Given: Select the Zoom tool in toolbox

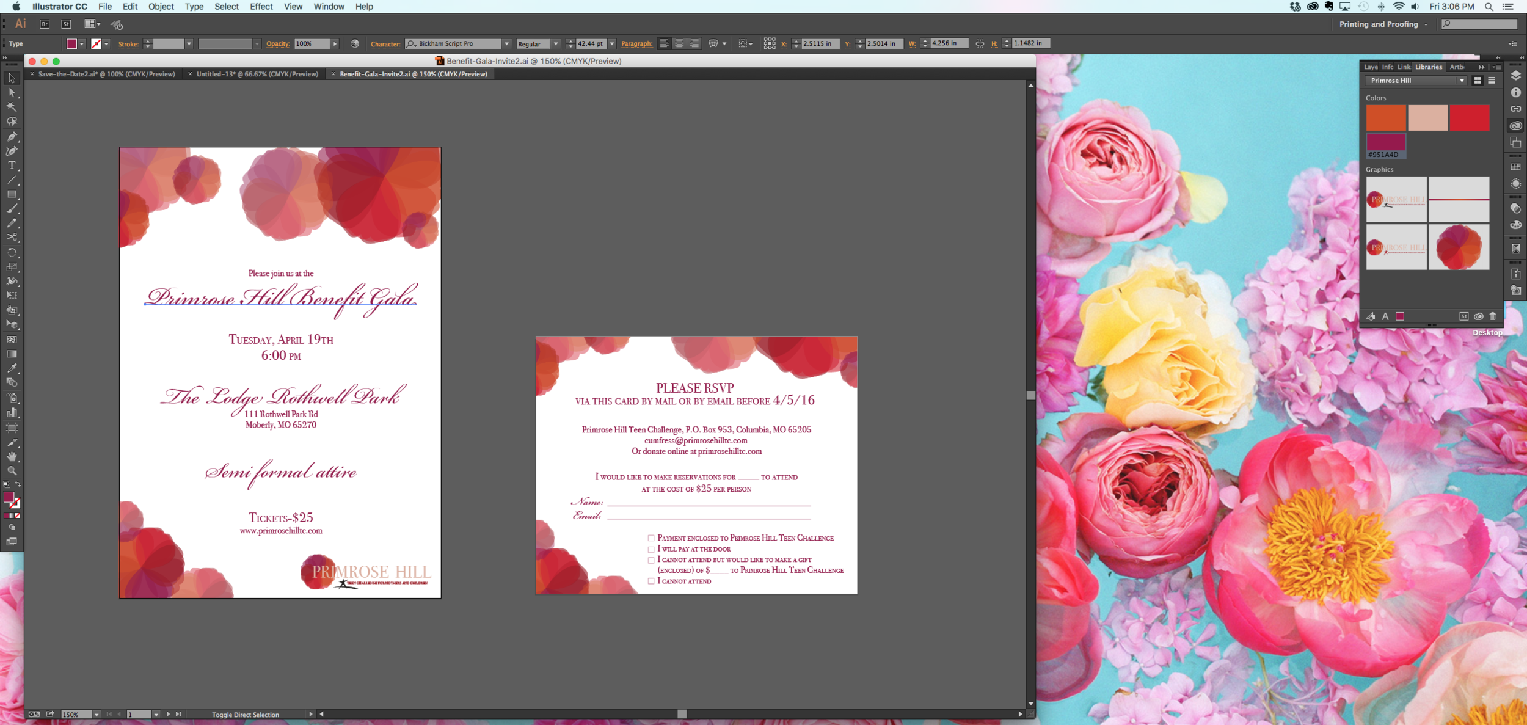Looking at the screenshot, I should click(x=12, y=471).
